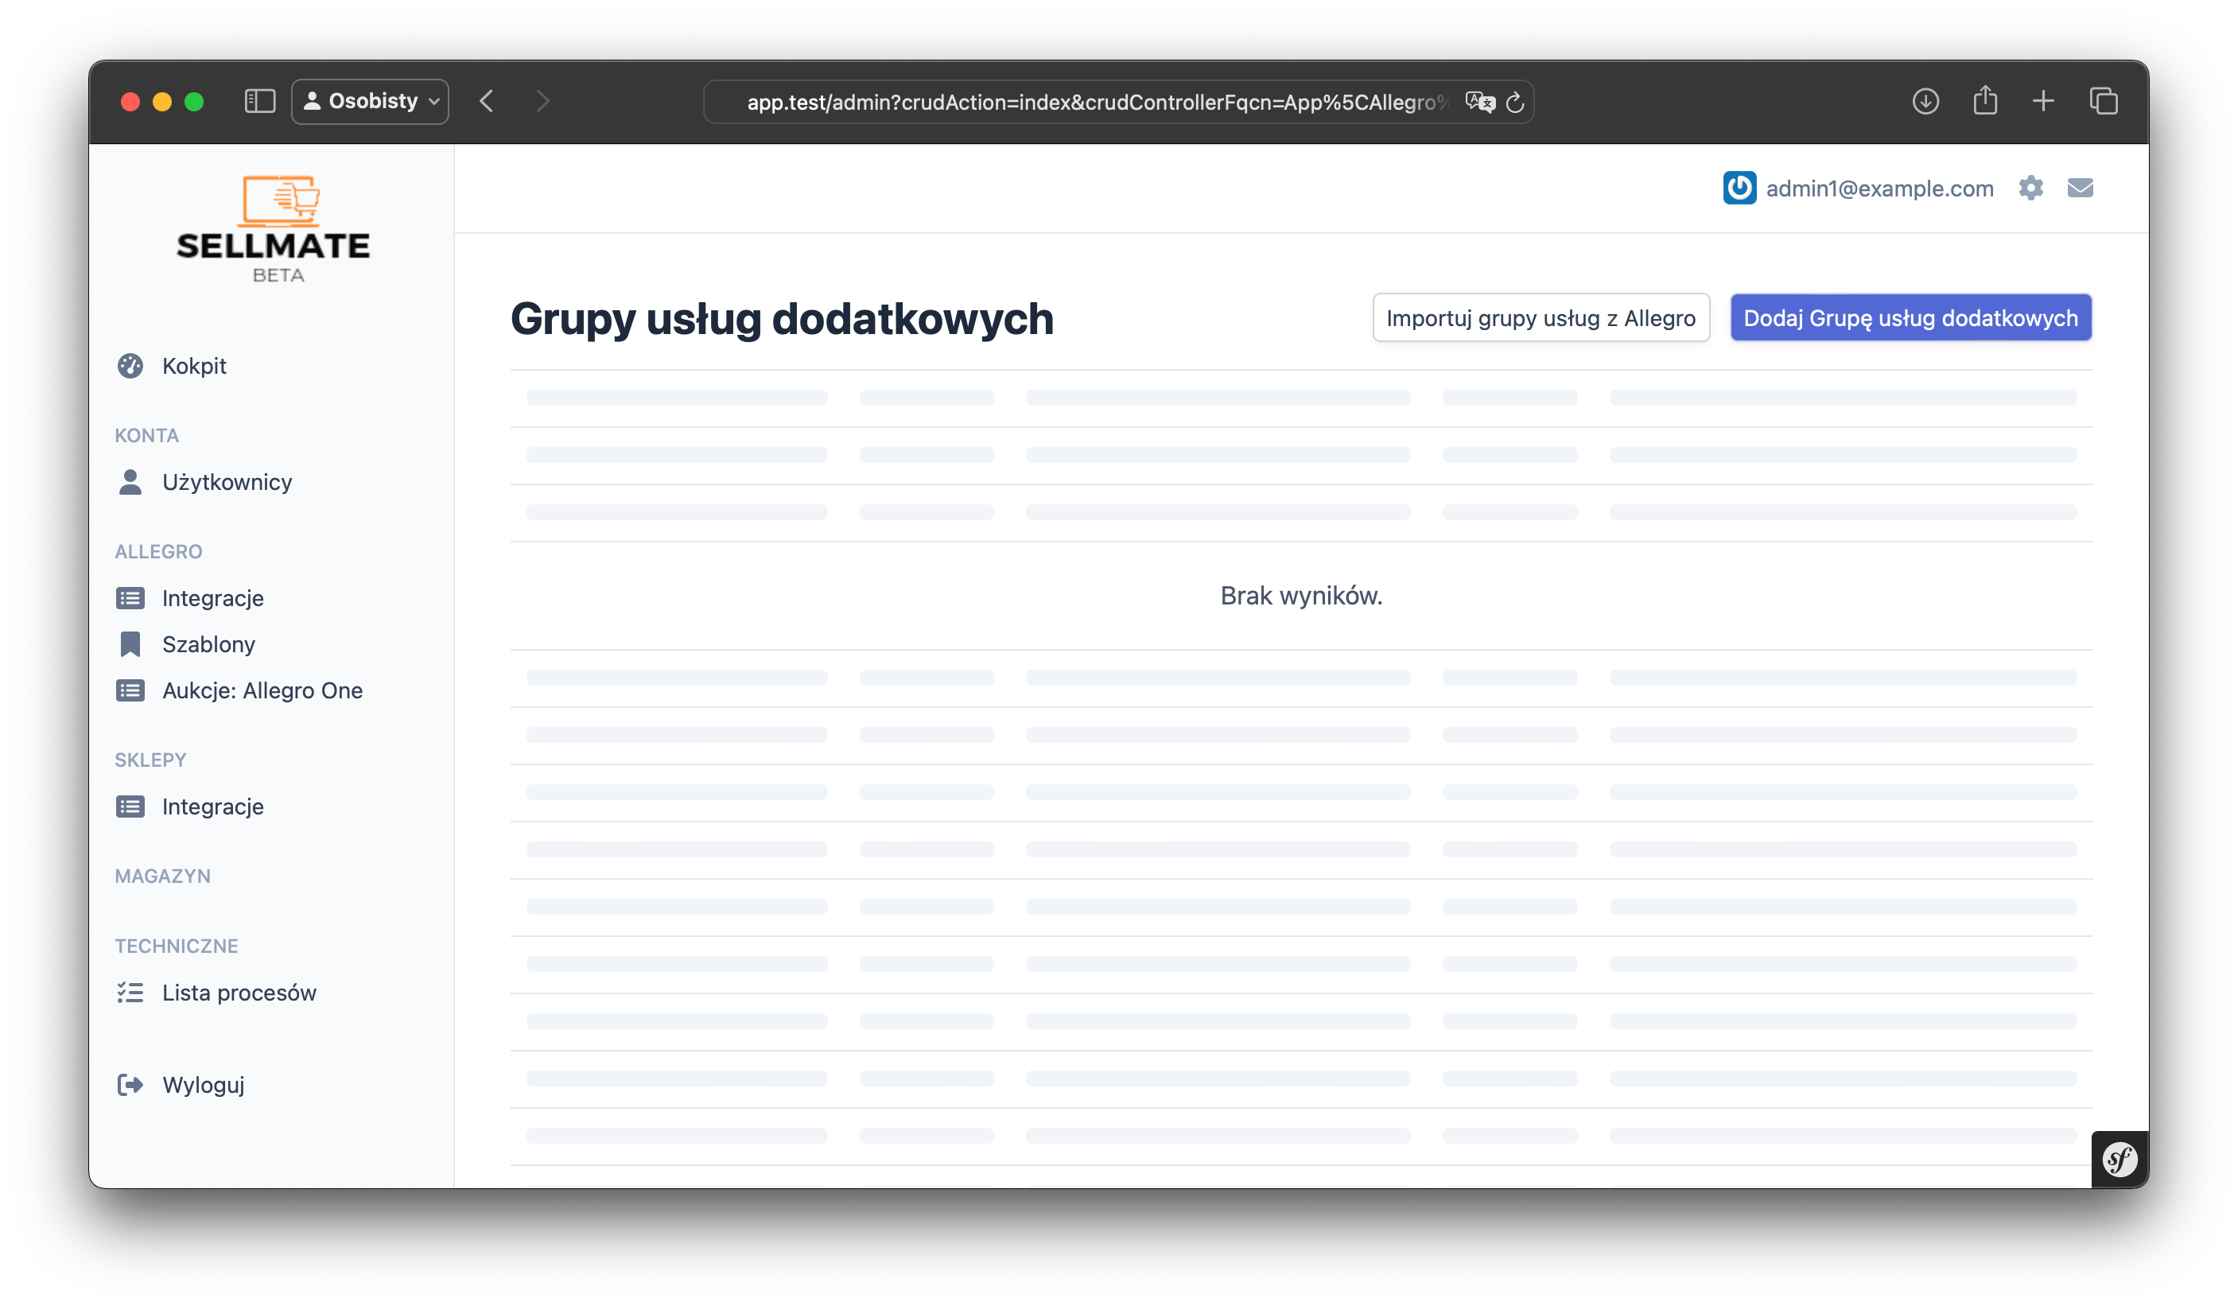Click the Szablony bookmark icon

coord(130,644)
